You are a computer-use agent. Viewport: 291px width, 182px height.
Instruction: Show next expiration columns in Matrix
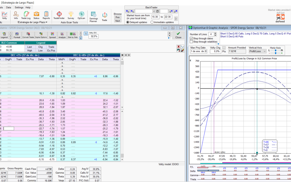pos(129,55)
